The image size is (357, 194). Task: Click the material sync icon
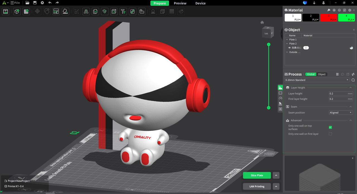click(x=344, y=10)
